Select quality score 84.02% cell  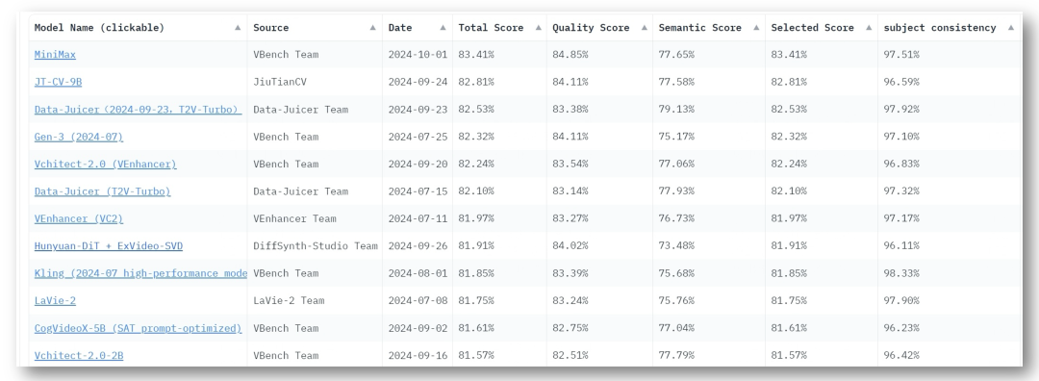pyautogui.click(x=599, y=246)
